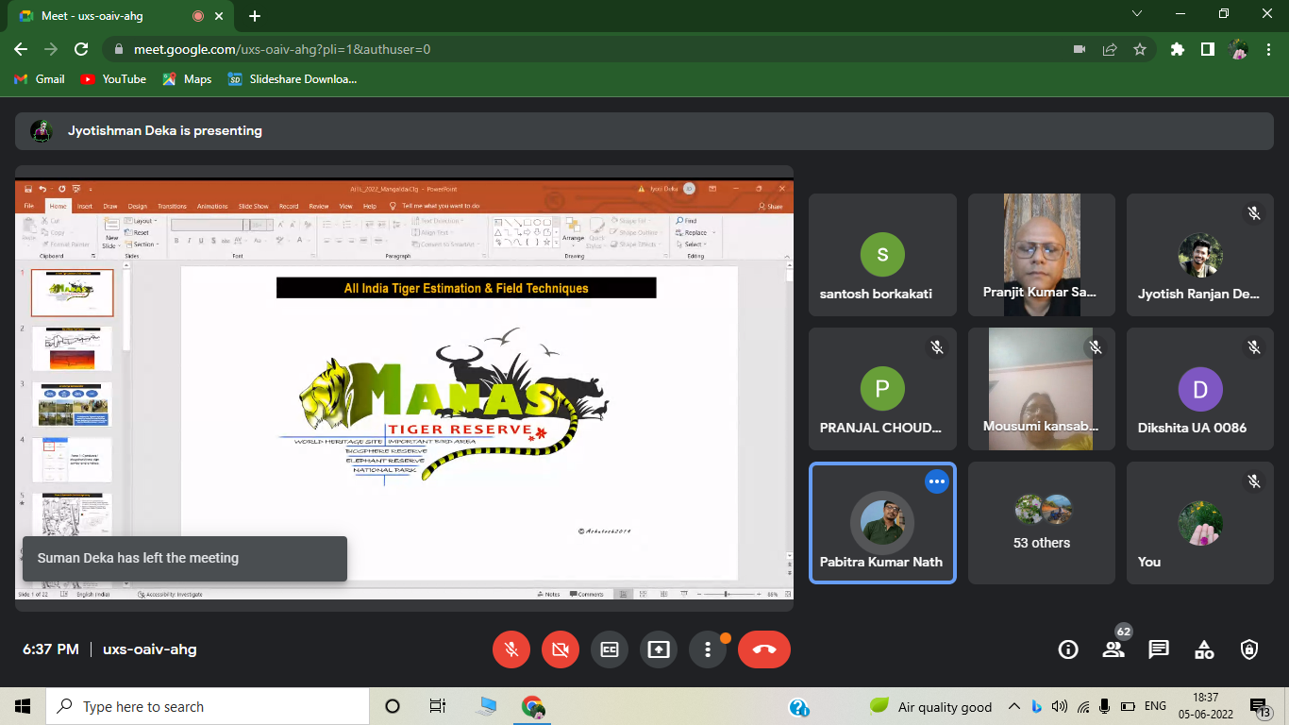Open Cortana circle icon on taskbar
This screenshot has height=725, width=1289.
(x=393, y=706)
